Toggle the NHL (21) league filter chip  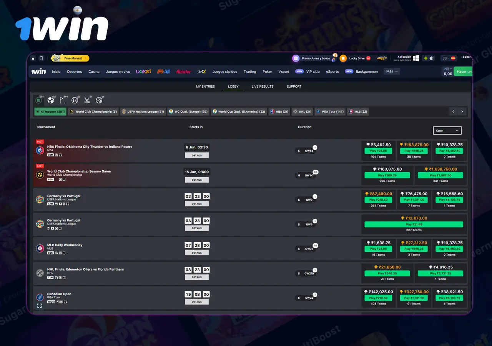[302, 111]
